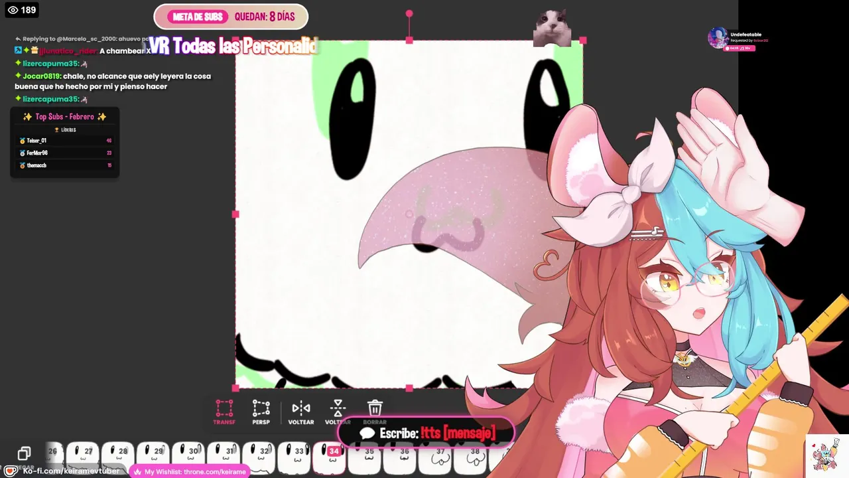Click the Ko-fi cup icon
Screen dimensions: 849x478
pyautogui.click(x=10, y=471)
